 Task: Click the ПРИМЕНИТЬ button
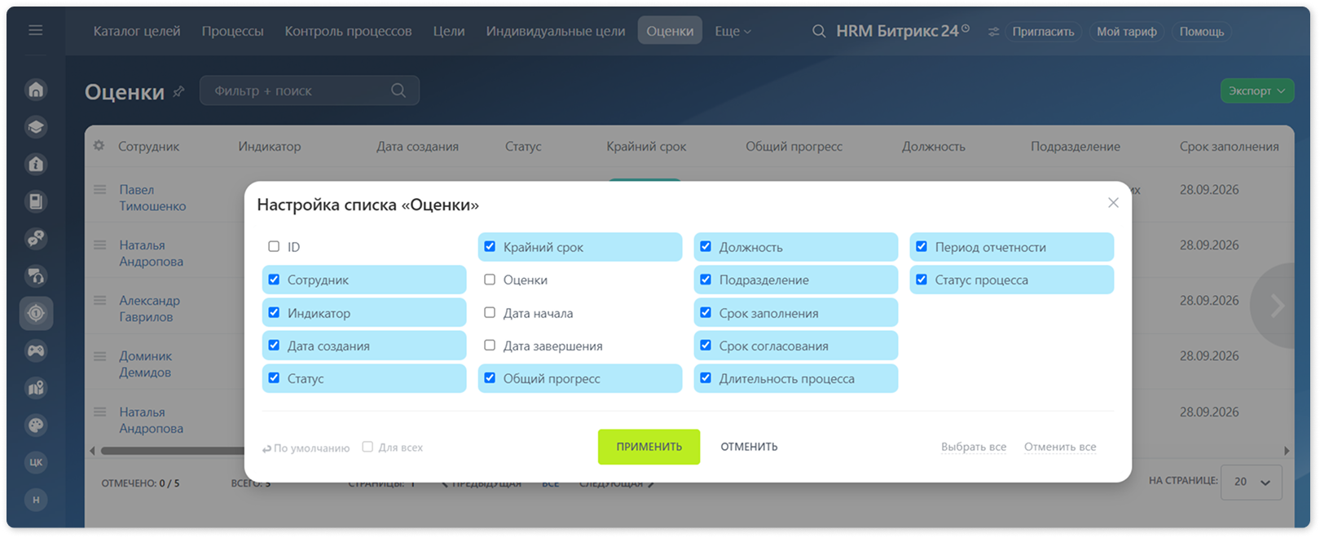pyautogui.click(x=649, y=447)
